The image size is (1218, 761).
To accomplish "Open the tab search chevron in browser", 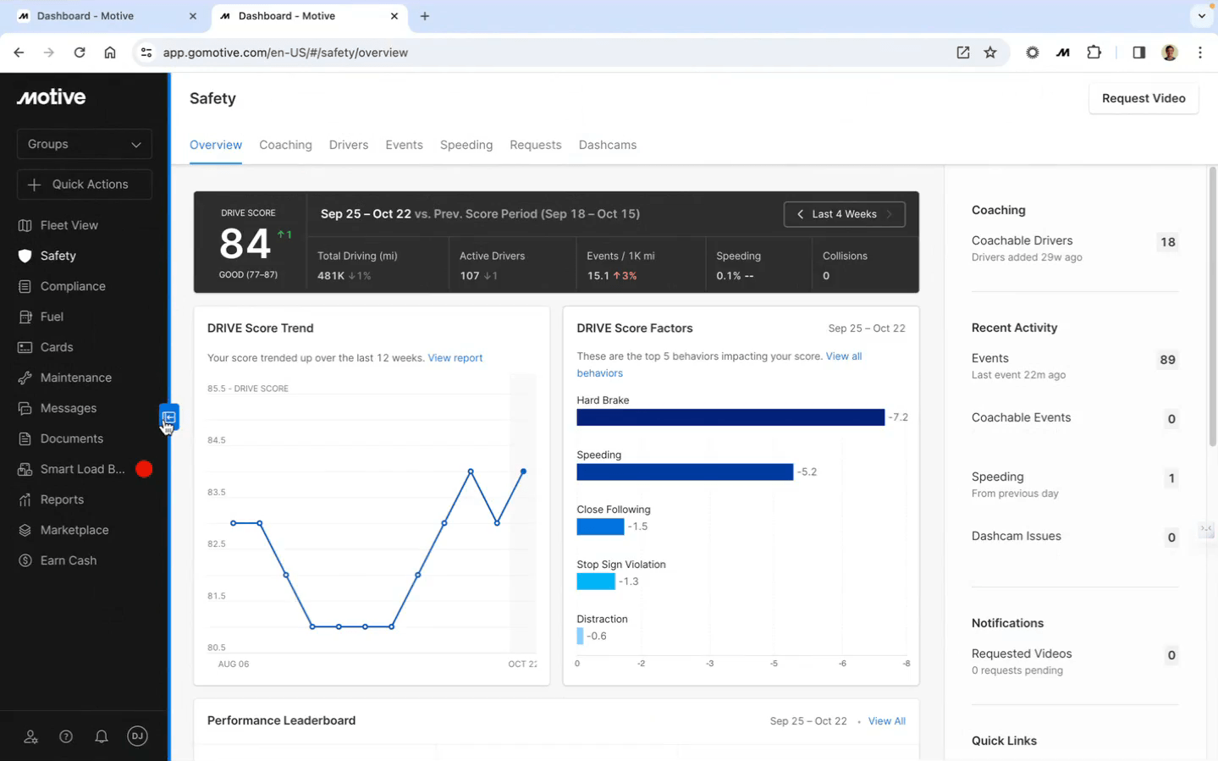I will pyautogui.click(x=1201, y=15).
